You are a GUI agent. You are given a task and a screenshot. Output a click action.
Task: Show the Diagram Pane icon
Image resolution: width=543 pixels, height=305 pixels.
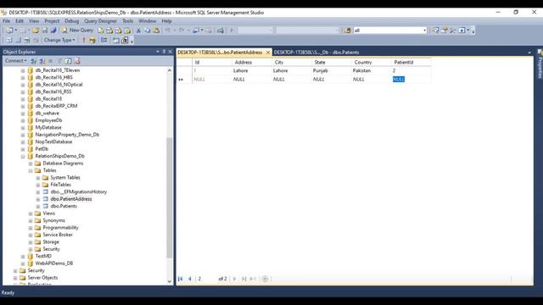pyautogui.click(x=9, y=40)
